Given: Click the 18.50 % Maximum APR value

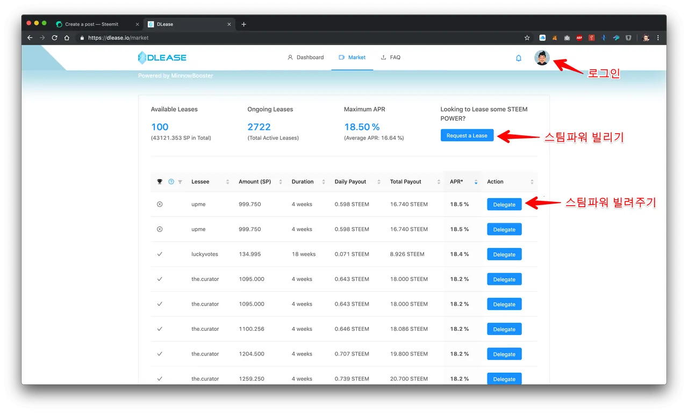Looking at the screenshot, I should pos(362,127).
